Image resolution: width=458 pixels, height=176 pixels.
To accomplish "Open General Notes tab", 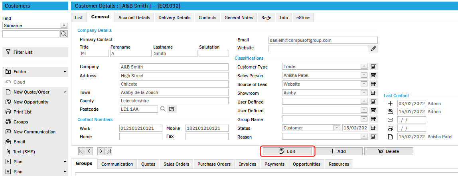I will (239, 18).
